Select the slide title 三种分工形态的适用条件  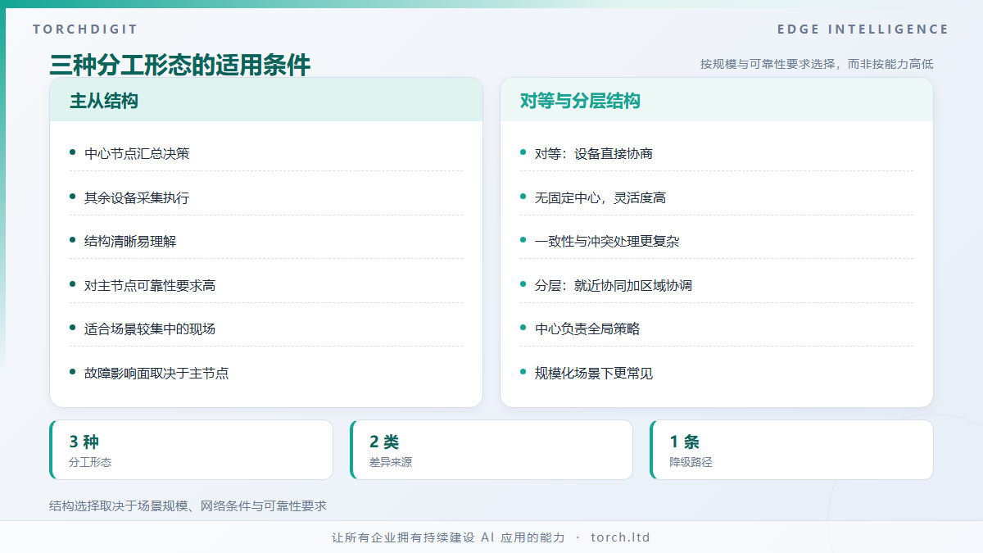[179, 65]
